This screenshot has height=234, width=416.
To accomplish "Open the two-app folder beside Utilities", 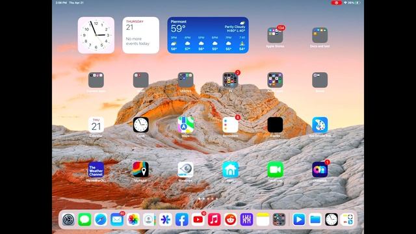I will 140,80.
